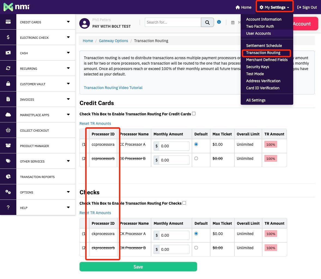Toggle the My Settings dropdown

point(274,7)
